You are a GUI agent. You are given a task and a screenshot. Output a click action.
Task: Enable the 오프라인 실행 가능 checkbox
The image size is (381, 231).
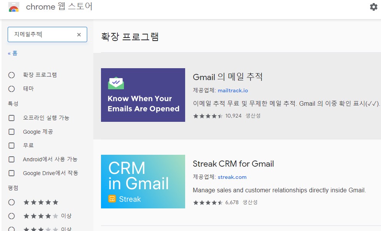11,118
